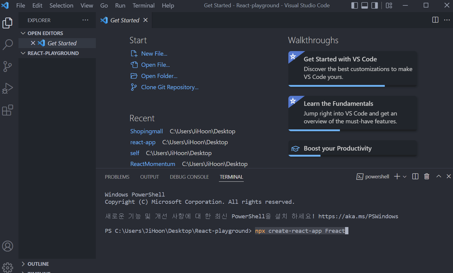
Task: Click the Start heading
Action: point(138,40)
